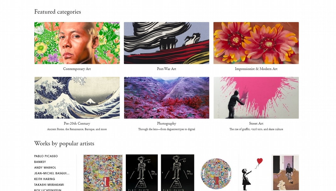Screen dimensions: 336x191
Task: Click the Impressionist & Modern Art label
Action: coord(256,69)
